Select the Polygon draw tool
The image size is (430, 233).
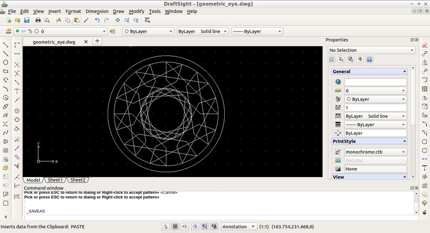pyautogui.click(x=5, y=62)
